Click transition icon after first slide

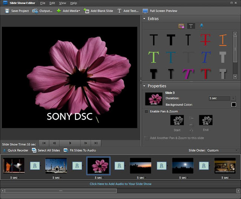pos(35,166)
